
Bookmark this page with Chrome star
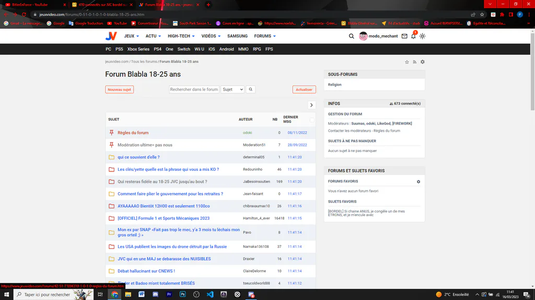(x=482, y=14)
